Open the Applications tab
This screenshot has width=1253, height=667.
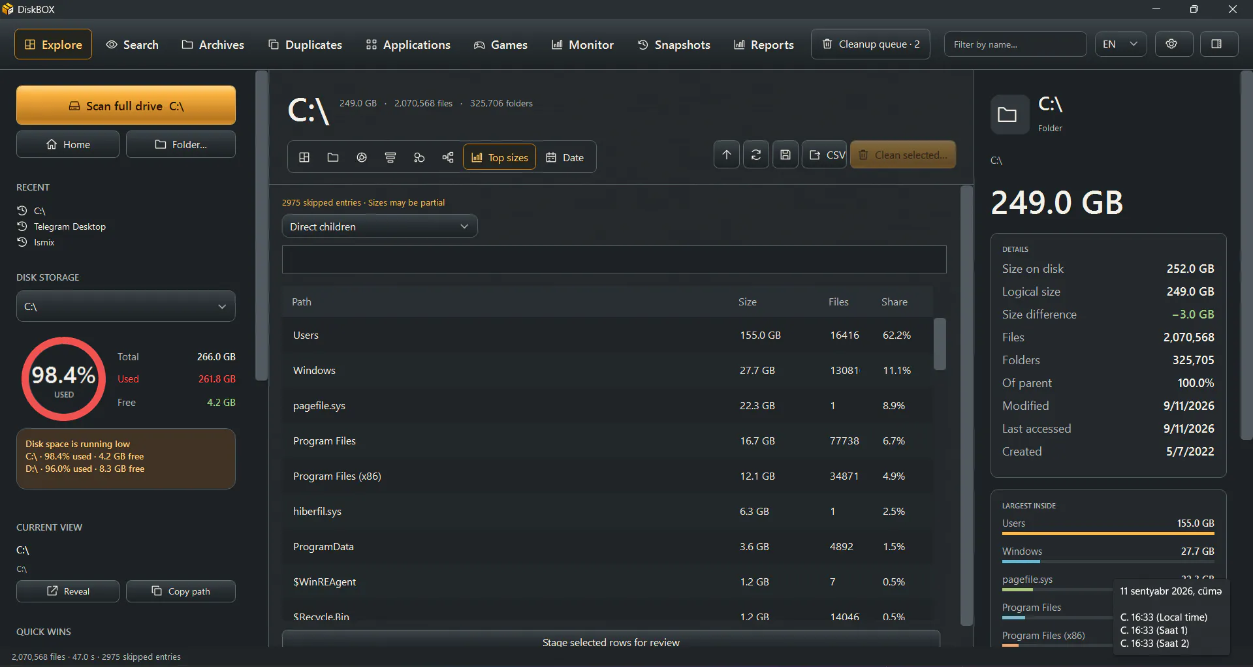(408, 44)
